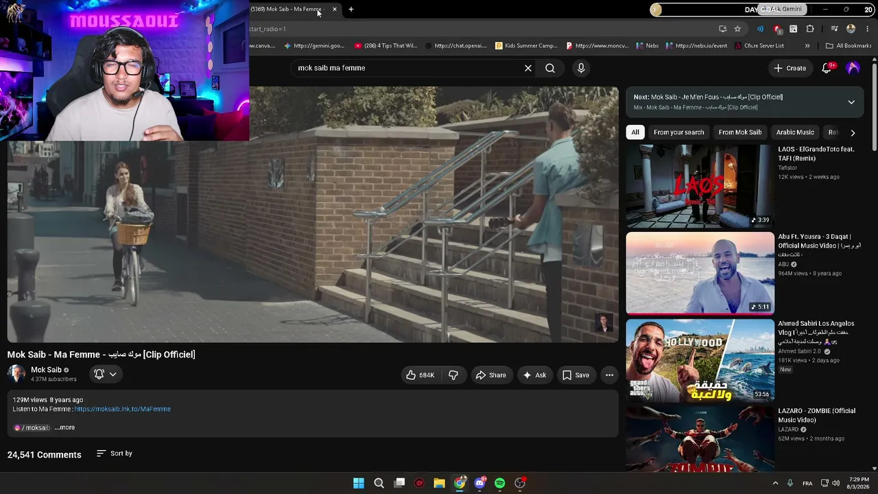This screenshot has height=494, width=878.
Task: Open Task View on the taskbar
Action: point(399,483)
